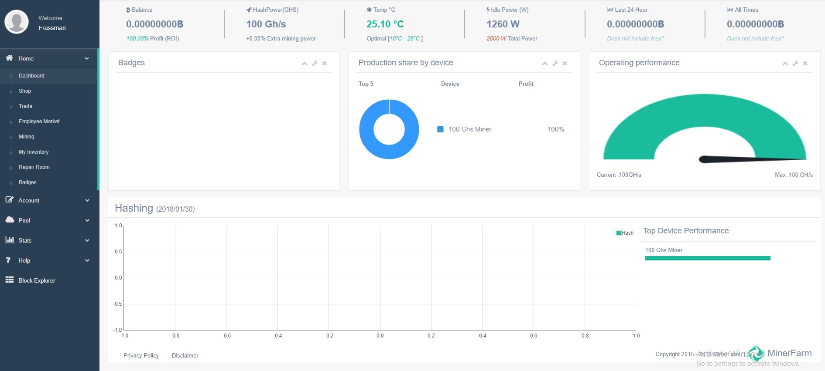825x371 pixels.
Task: Click the All Times earnings value
Action: pos(756,24)
